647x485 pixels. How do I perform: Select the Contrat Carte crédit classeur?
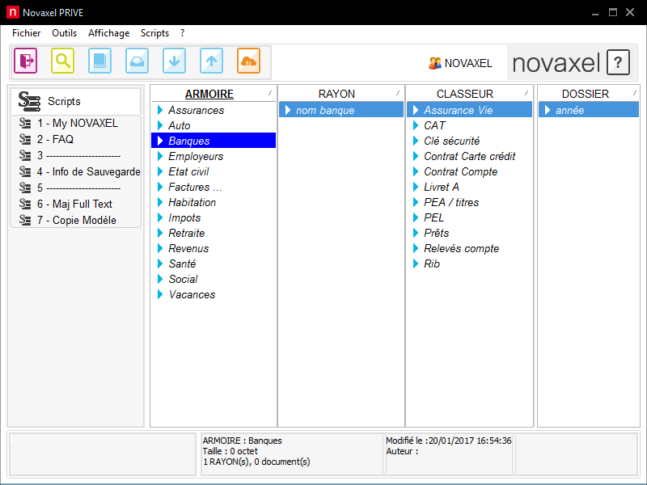click(470, 156)
